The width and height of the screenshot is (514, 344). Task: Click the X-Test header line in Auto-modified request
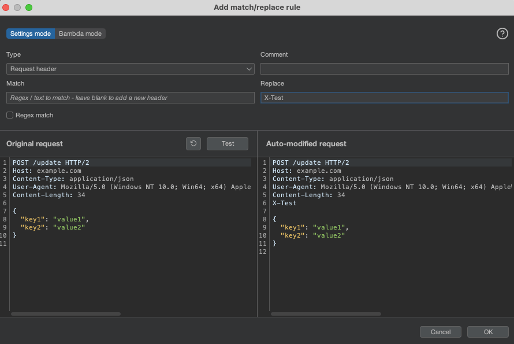click(285, 203)
